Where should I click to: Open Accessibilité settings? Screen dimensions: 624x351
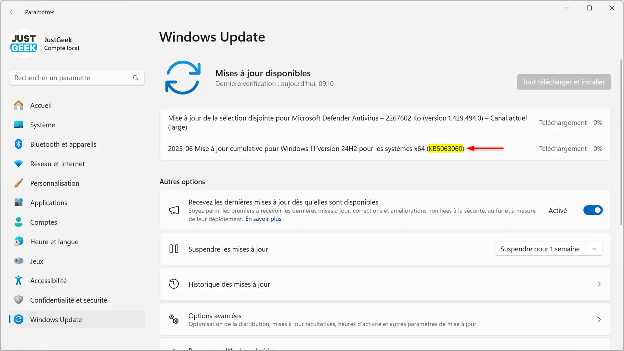(x=77, y=281)
